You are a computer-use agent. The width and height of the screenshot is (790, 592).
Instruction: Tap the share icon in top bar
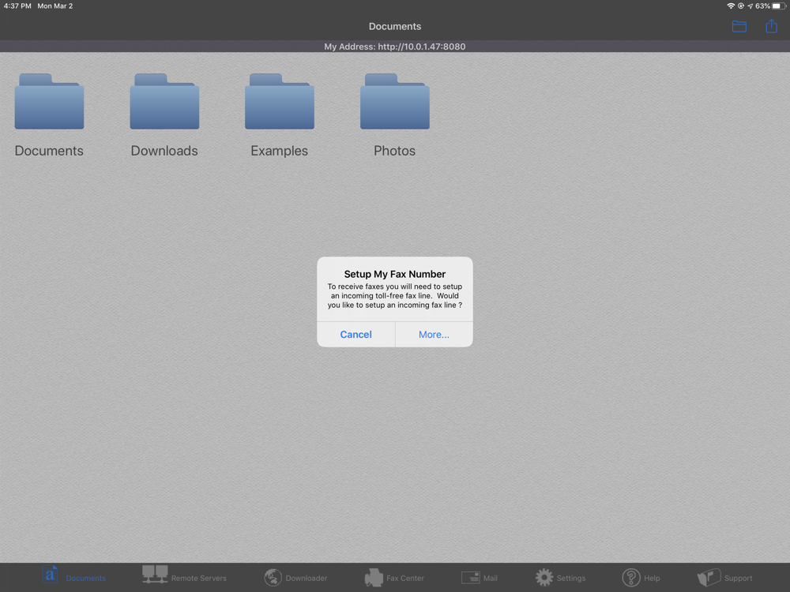[771, 26]
